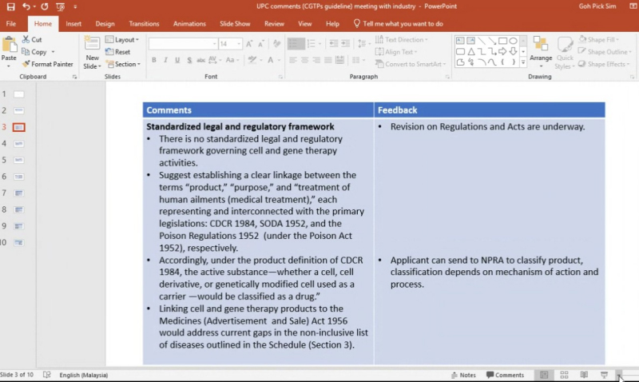Image resolution: width=639 pixels, height=382 pixels.
Task: Toggle the Comments pane
Action: coord(505,375)
